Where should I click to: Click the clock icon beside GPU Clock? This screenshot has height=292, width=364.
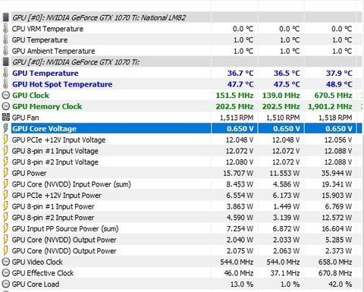(x=5, y=96)
